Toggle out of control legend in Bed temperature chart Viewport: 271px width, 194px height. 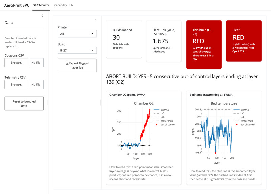[x=244, y=124]
